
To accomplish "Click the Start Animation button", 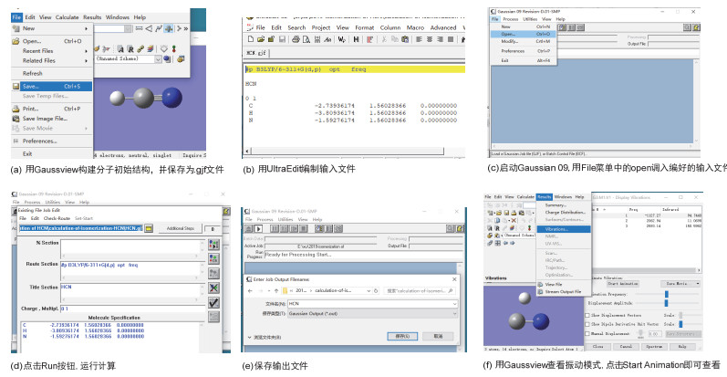I will point(623,283).
